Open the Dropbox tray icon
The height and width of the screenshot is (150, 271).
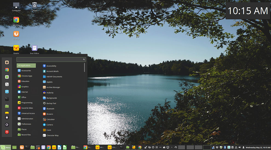(217, 148)
